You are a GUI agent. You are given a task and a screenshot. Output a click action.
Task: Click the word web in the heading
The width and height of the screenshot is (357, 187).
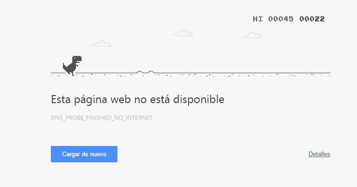121,99
